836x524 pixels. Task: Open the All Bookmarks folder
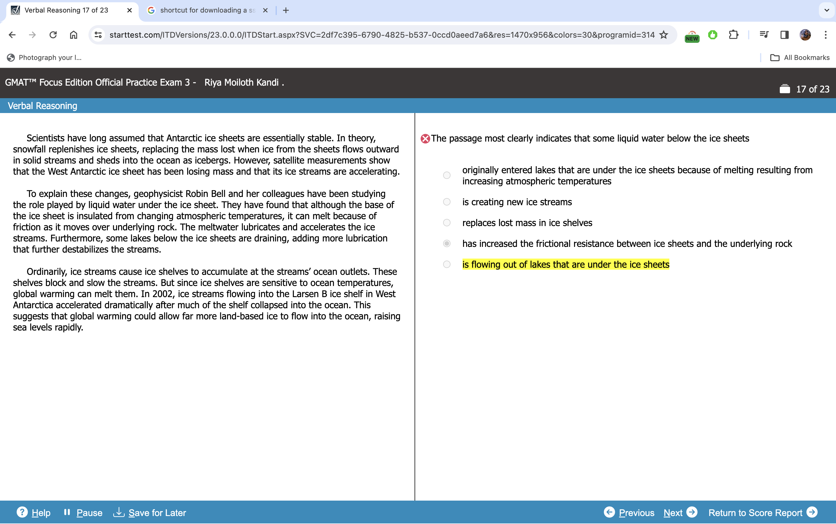tap(800, 58)
